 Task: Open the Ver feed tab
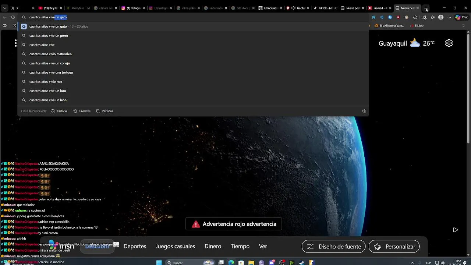point(263,246)
